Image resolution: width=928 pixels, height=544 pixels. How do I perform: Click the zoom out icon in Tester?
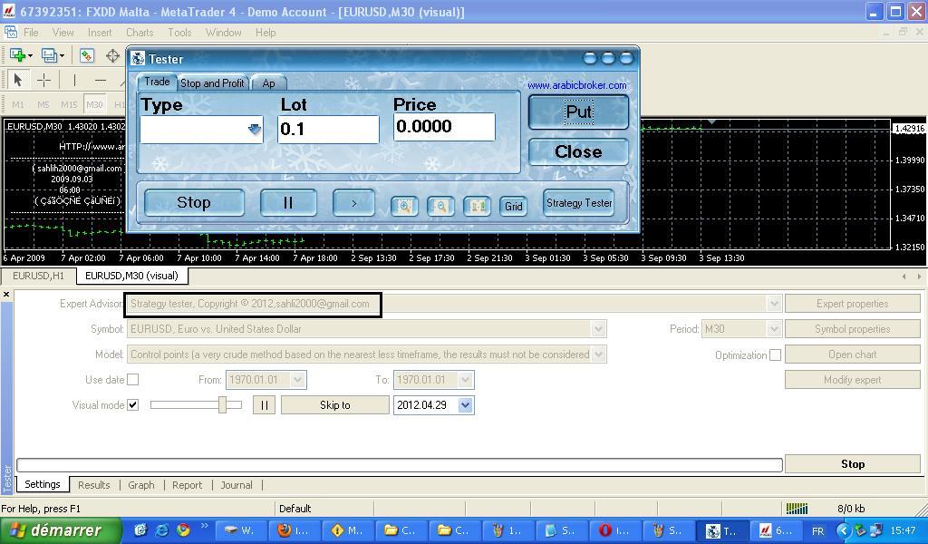click(x=440, y=206)
